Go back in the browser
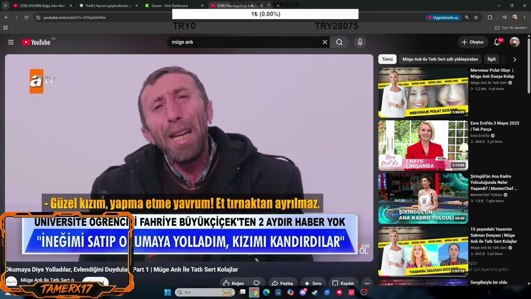Viewport: 531px width, 299px height. (6, 17)
